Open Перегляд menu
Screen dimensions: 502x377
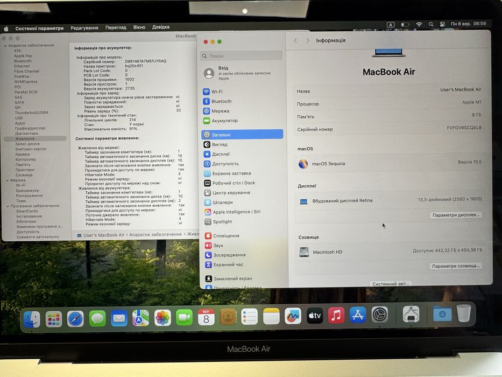pyautogui.click(x=116, y=27)
